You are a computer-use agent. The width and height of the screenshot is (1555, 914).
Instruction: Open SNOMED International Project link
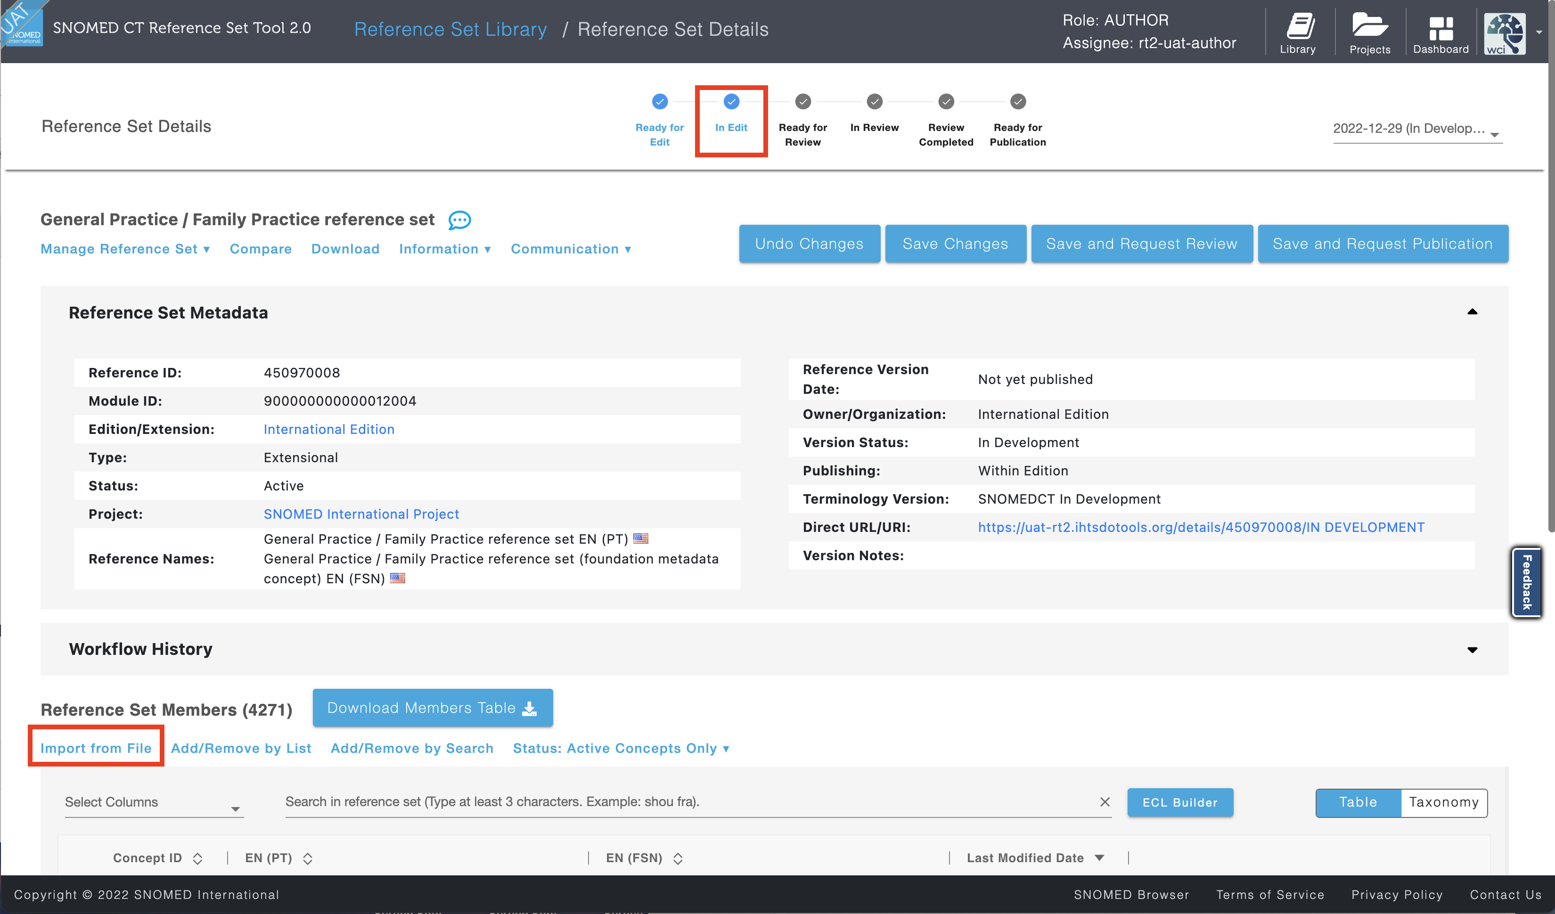point(361,514)
